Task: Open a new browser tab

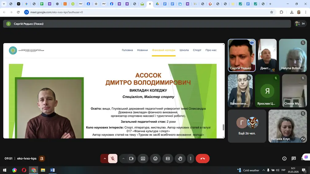Action: (270, 4)
